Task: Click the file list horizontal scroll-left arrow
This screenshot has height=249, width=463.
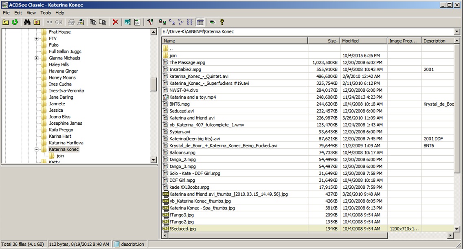Action: [x=165, y=236]
